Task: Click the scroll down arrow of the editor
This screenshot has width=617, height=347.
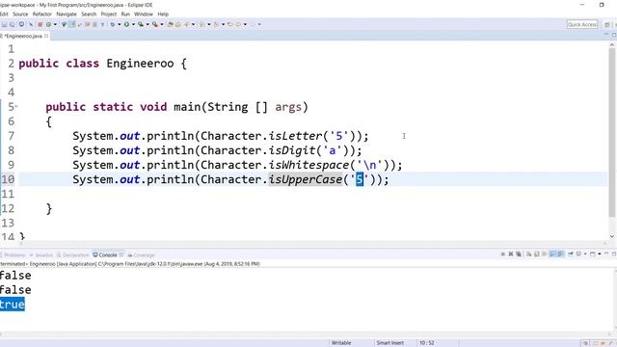Action: [612, 236]
